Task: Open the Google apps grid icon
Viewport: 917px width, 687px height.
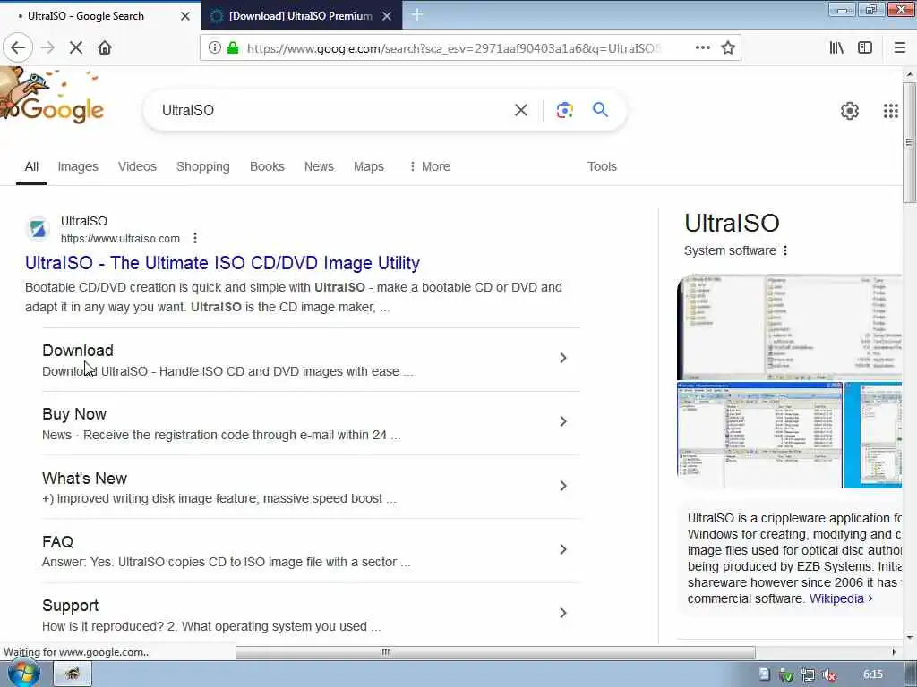Action: coord(891,110)
